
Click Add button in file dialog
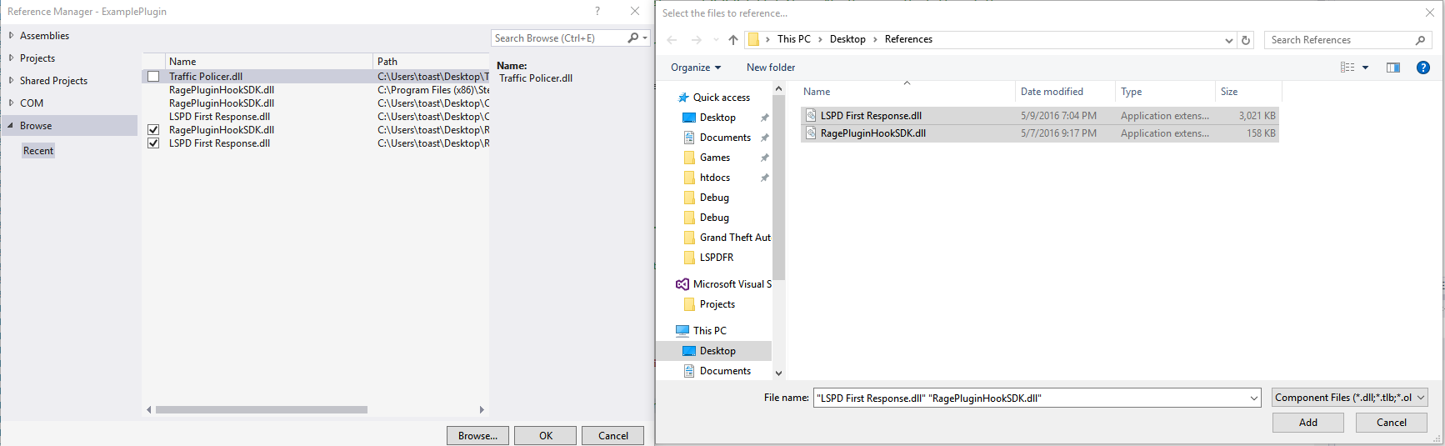pos(1308,423)
